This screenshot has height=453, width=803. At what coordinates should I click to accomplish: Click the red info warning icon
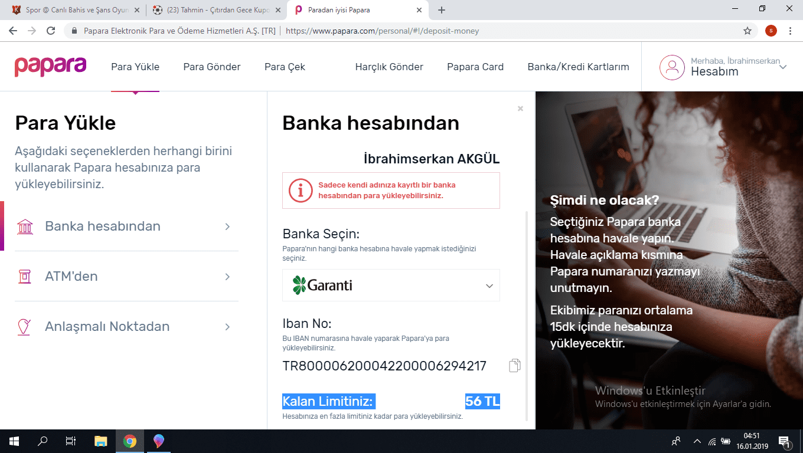tap(301, 191)
